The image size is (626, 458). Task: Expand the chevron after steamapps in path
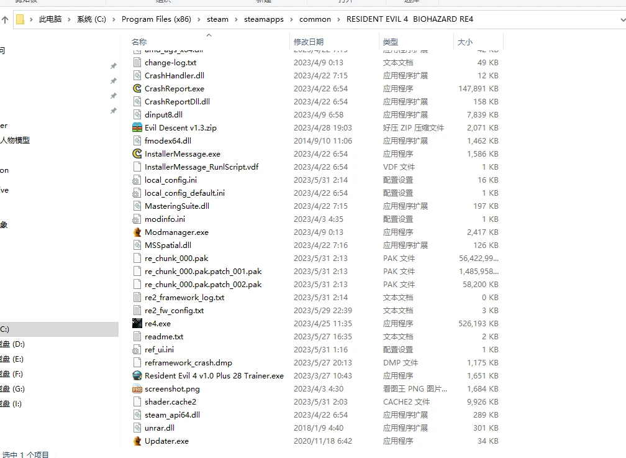[291, 19]
